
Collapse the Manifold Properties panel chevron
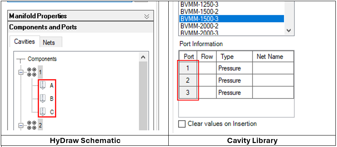coord(147,16)
